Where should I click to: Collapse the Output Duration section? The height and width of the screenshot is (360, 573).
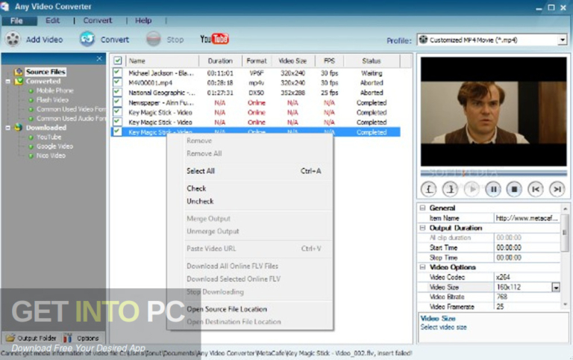point(422,228)
